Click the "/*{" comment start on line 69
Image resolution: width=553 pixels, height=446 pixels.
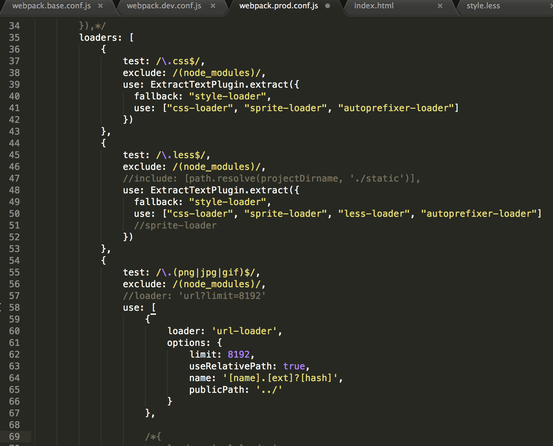(153, 437)
